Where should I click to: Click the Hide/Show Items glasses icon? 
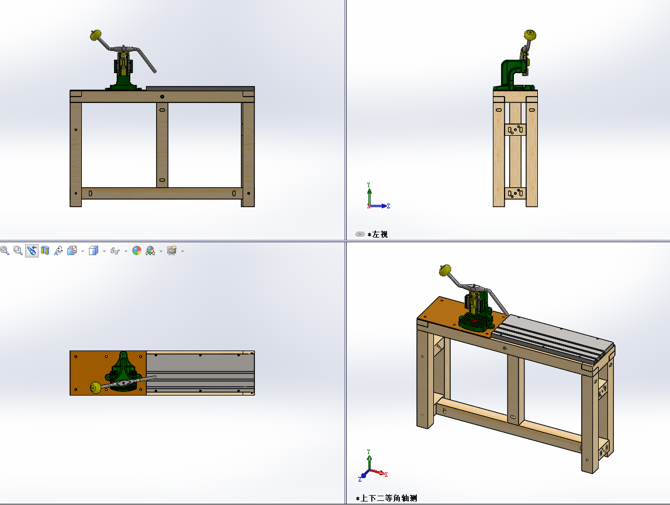[115, 251]
